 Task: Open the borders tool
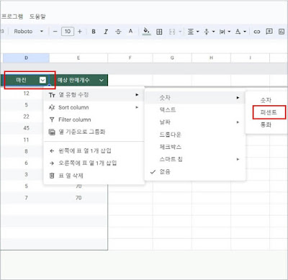(x=159, y=32)
